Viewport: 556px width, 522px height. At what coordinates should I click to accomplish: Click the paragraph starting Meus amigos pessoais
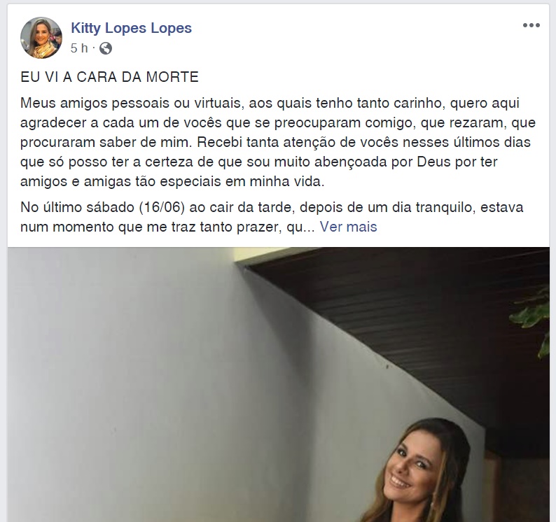278,142
